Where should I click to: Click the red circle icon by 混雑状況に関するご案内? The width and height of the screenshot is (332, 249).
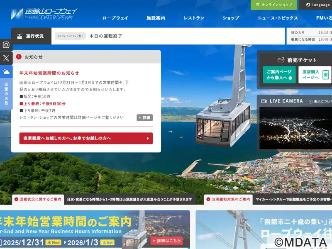[16, 199]
